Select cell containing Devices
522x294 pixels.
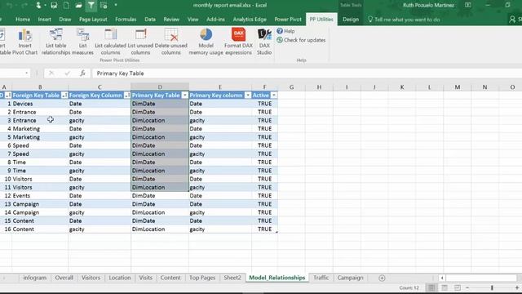pos(40,104)
